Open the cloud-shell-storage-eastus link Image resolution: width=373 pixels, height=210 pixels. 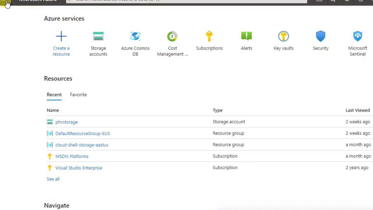tap(82, 145)
